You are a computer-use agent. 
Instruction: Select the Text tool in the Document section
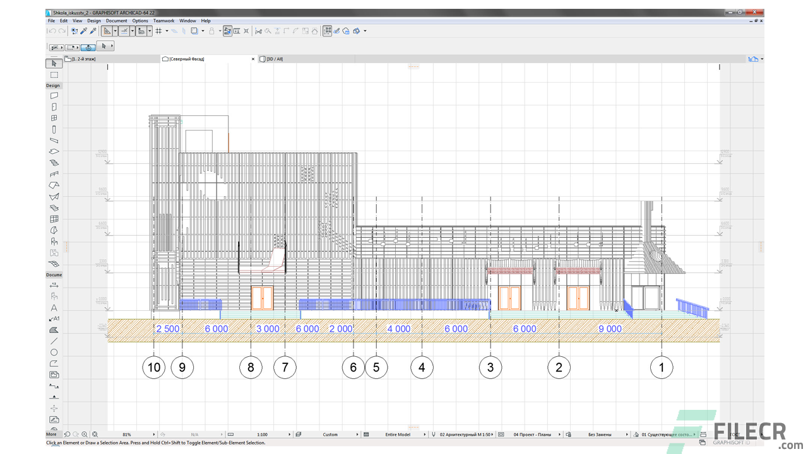point(54,308)
